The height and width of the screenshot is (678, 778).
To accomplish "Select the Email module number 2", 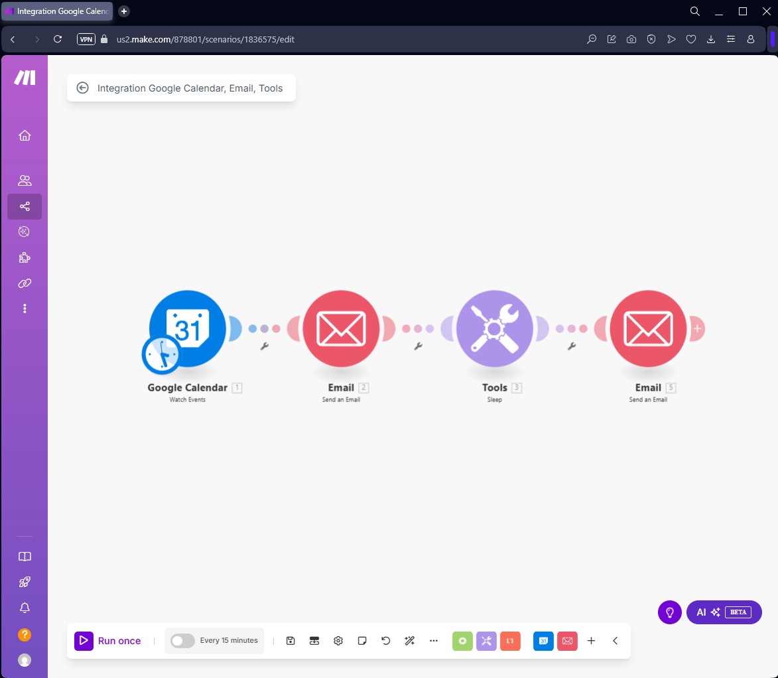I will [x=342, y=328].
